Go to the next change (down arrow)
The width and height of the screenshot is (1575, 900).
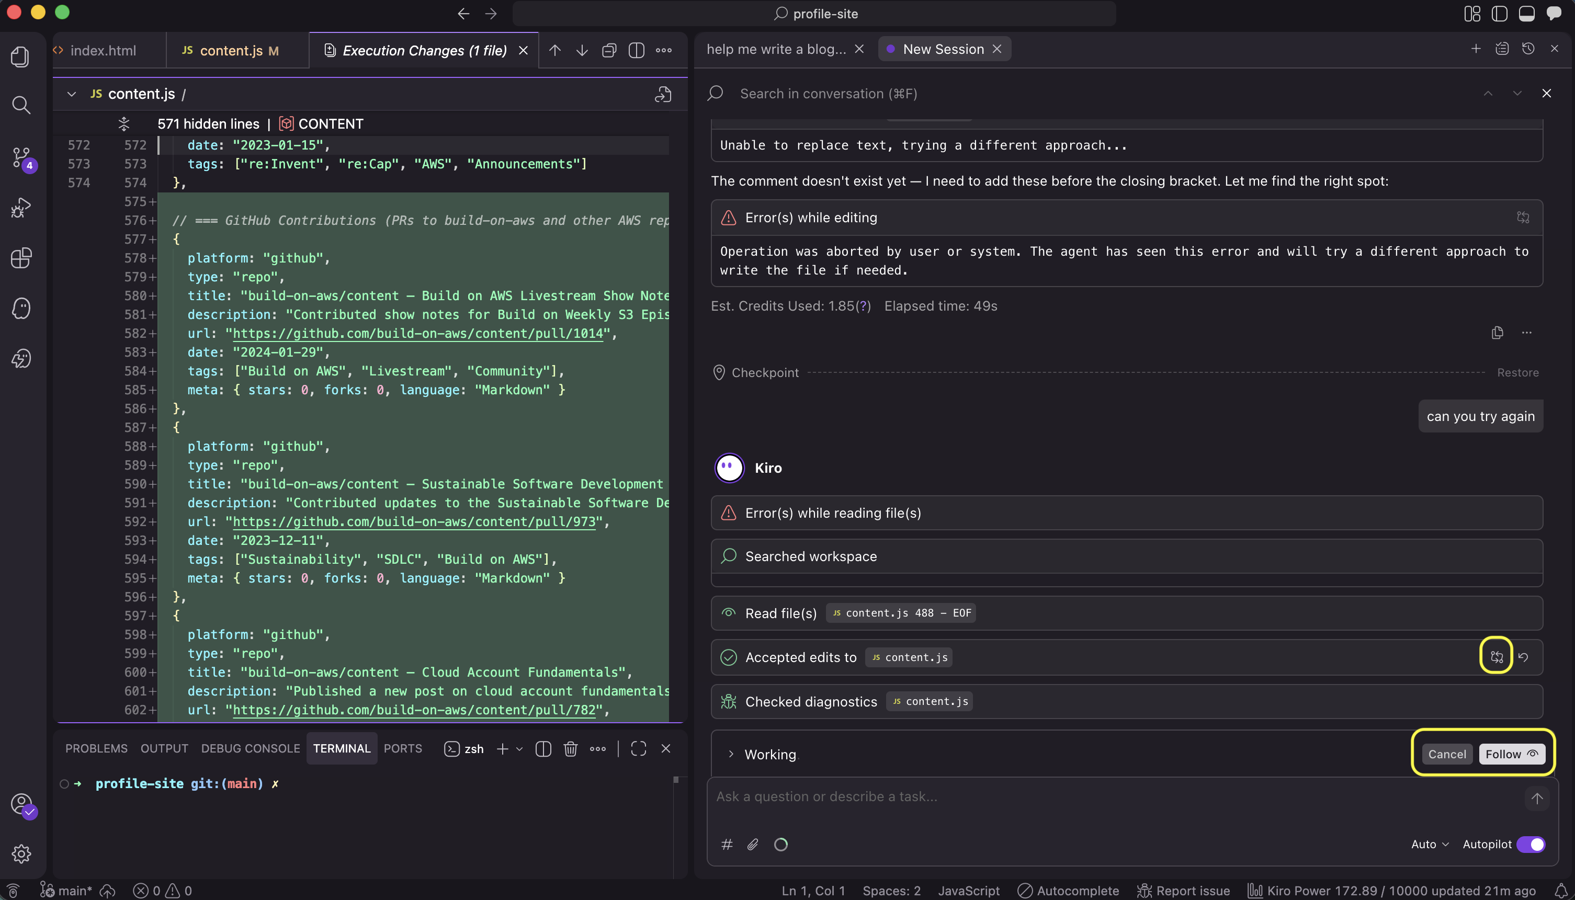(x=582, y=51)
